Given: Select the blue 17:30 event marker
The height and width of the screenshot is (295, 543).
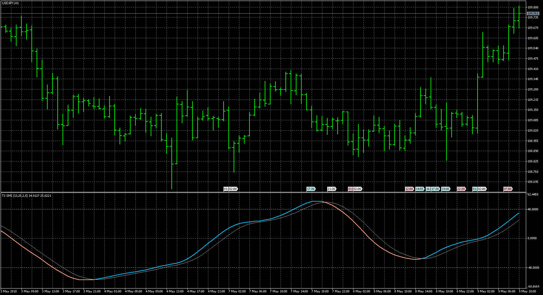Looking at the screenshot, I should point(311,189).
